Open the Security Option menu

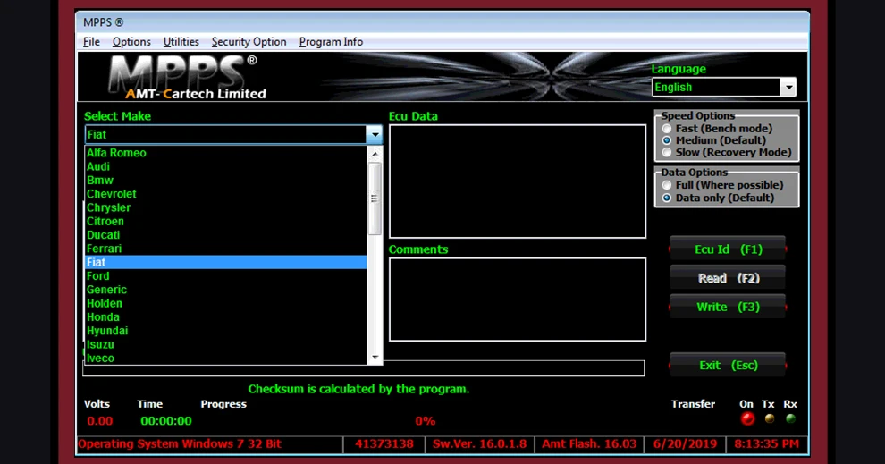(249, 42)
